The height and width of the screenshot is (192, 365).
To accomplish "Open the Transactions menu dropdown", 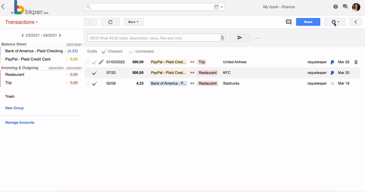I will coord(21,22).
